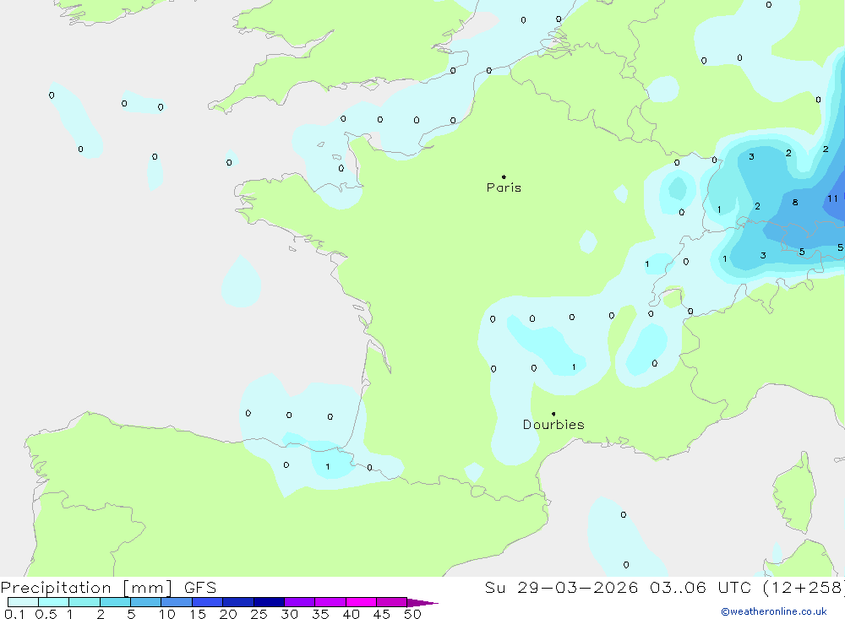Pick the legend swatch between 45 and 50

click(x=391, y=602)
